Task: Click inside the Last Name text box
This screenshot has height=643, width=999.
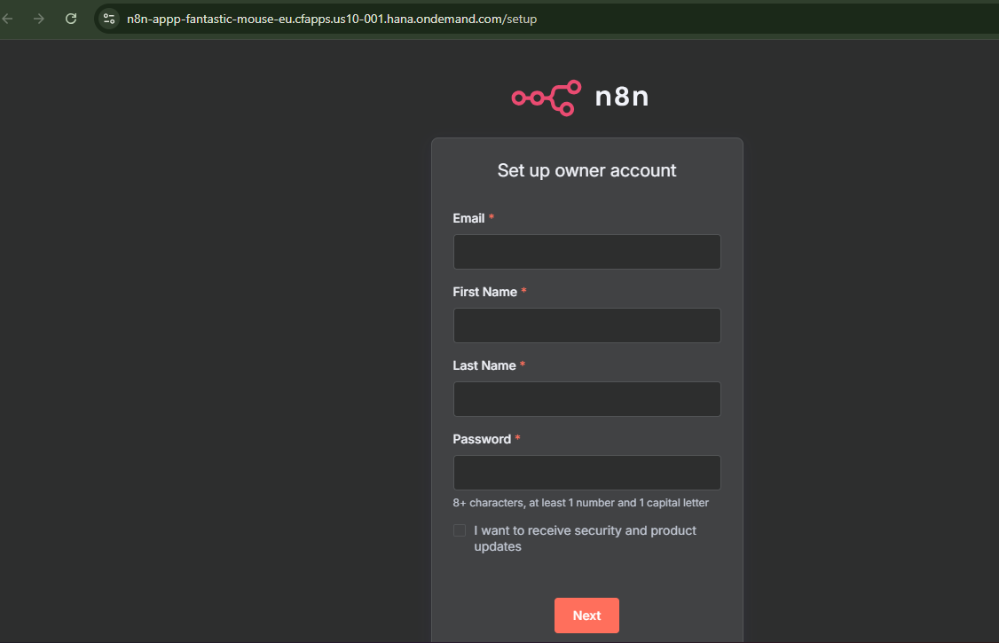Action: [x=586, y=398]
